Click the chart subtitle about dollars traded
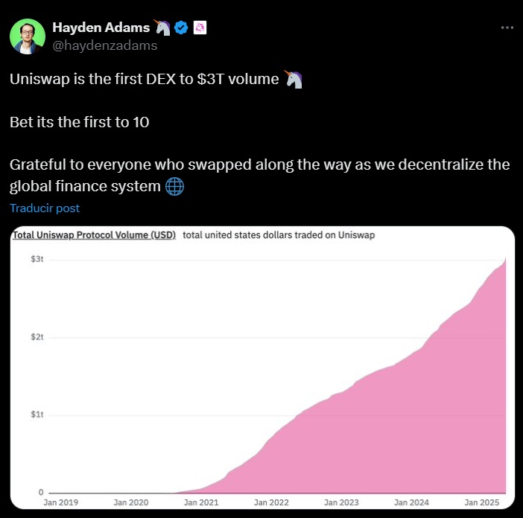The width and height of the screenshot is (523, 518). click(279, 235)
